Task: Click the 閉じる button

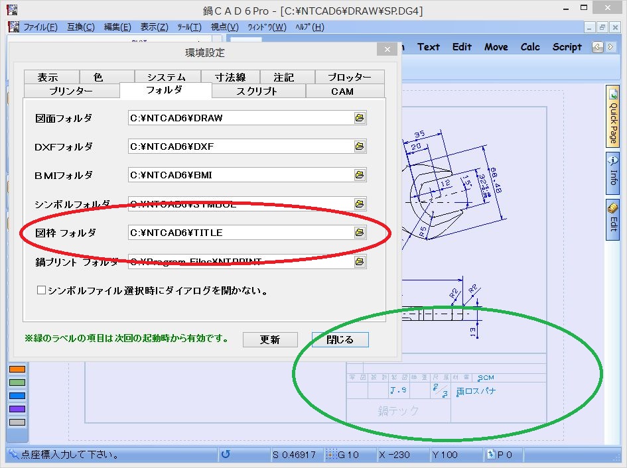Action: pyautogui.click(x=340, y=339)
